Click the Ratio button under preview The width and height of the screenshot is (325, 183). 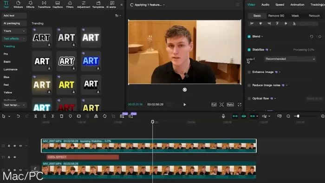tap(230, 105)
